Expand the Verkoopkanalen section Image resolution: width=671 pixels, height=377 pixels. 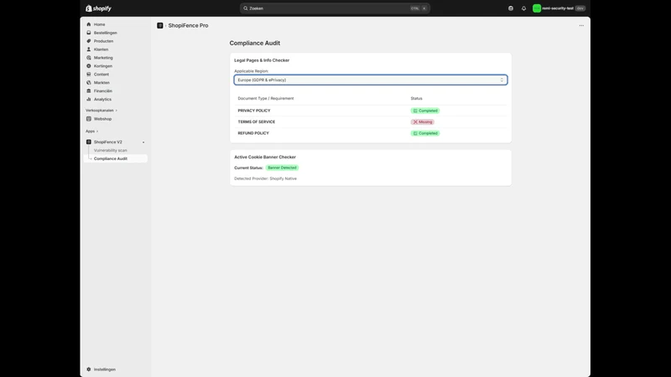(x=101, y=111)
